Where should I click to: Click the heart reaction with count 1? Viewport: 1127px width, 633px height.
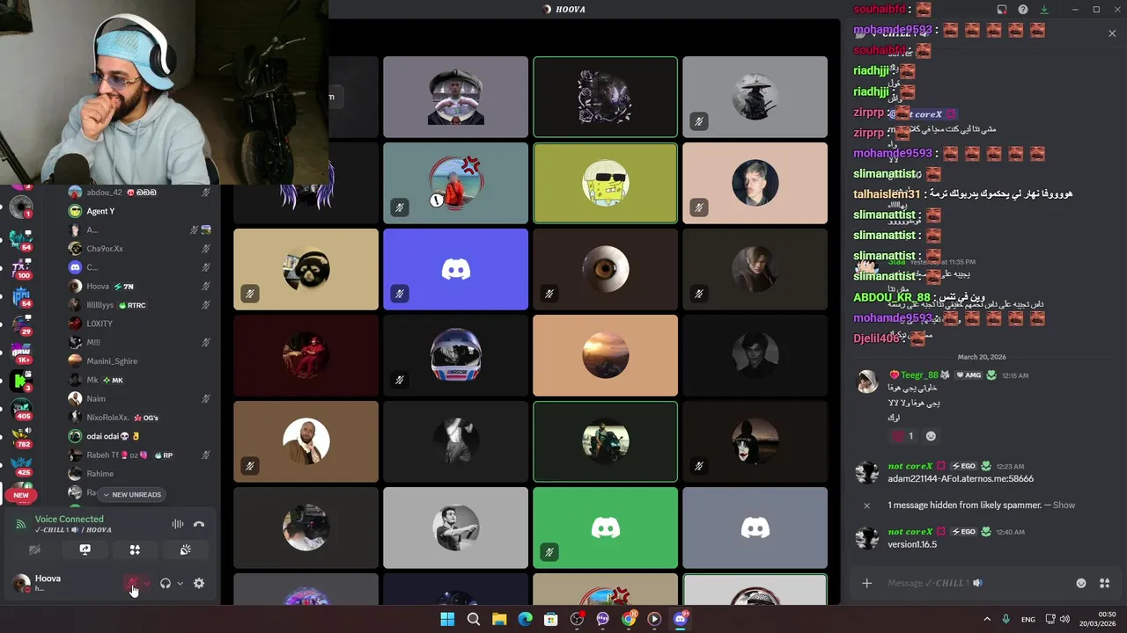903,435
